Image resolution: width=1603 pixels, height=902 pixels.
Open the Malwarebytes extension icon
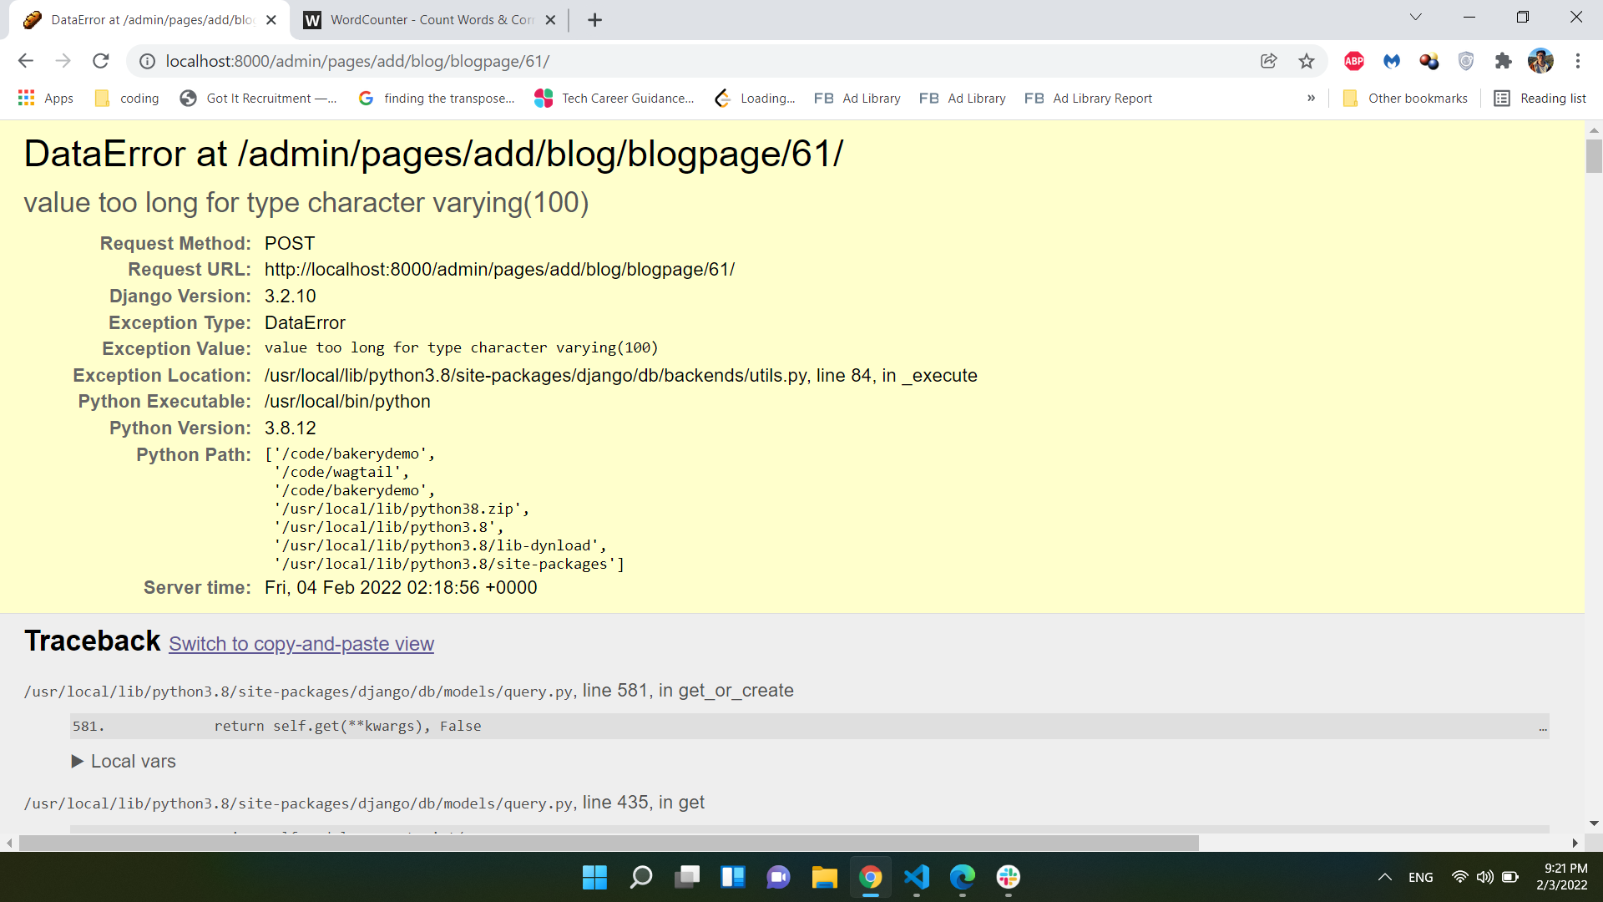click(1391, 61)
